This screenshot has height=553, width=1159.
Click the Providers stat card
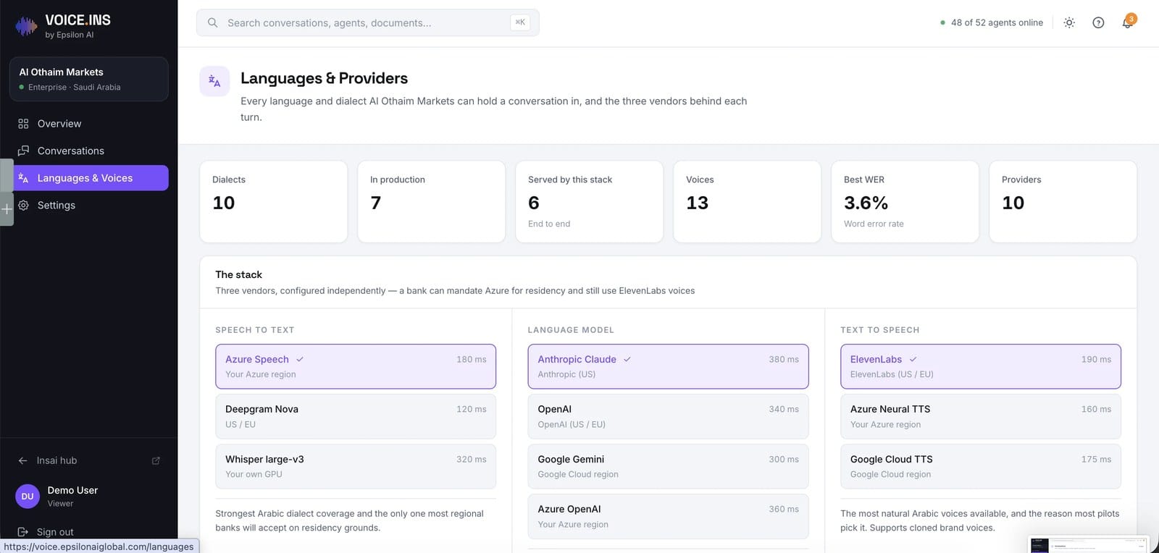coord(1063,201)
